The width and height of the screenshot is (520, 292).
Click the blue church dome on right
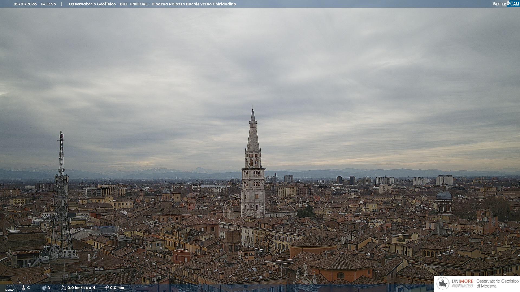444,195
